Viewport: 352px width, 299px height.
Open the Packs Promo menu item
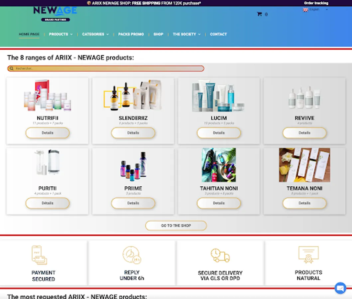coord(131,34)
